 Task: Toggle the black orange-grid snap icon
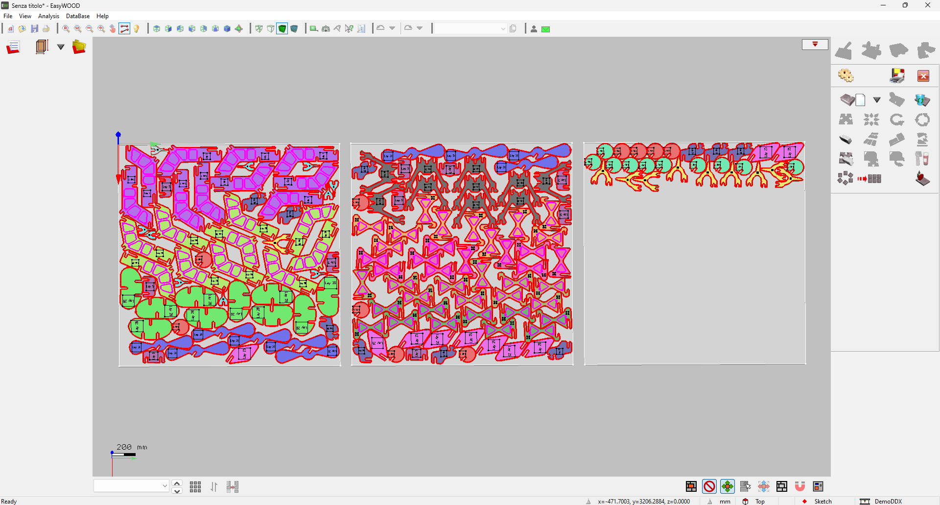[x=691, y=486]
